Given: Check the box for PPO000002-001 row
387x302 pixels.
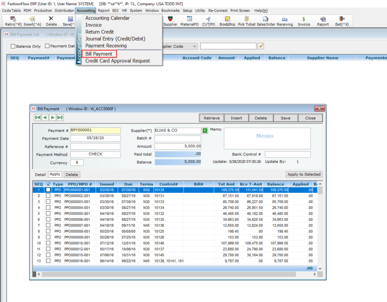Looking at the screenshot, I should click(48, 196).
